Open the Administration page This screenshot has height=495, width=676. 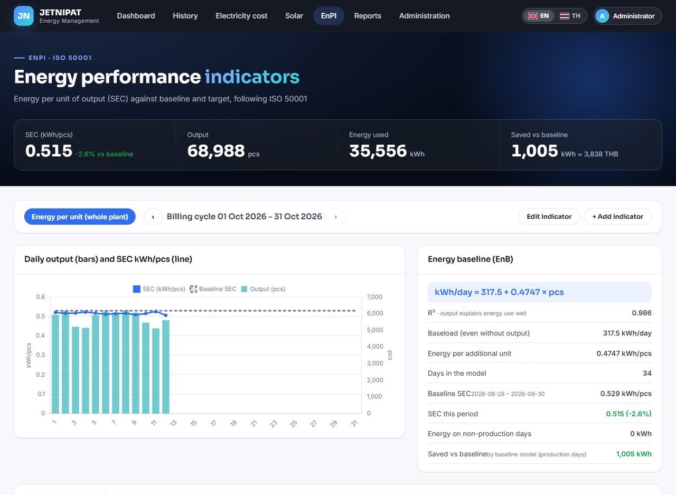pyautogui.click(x=425, y=16)
